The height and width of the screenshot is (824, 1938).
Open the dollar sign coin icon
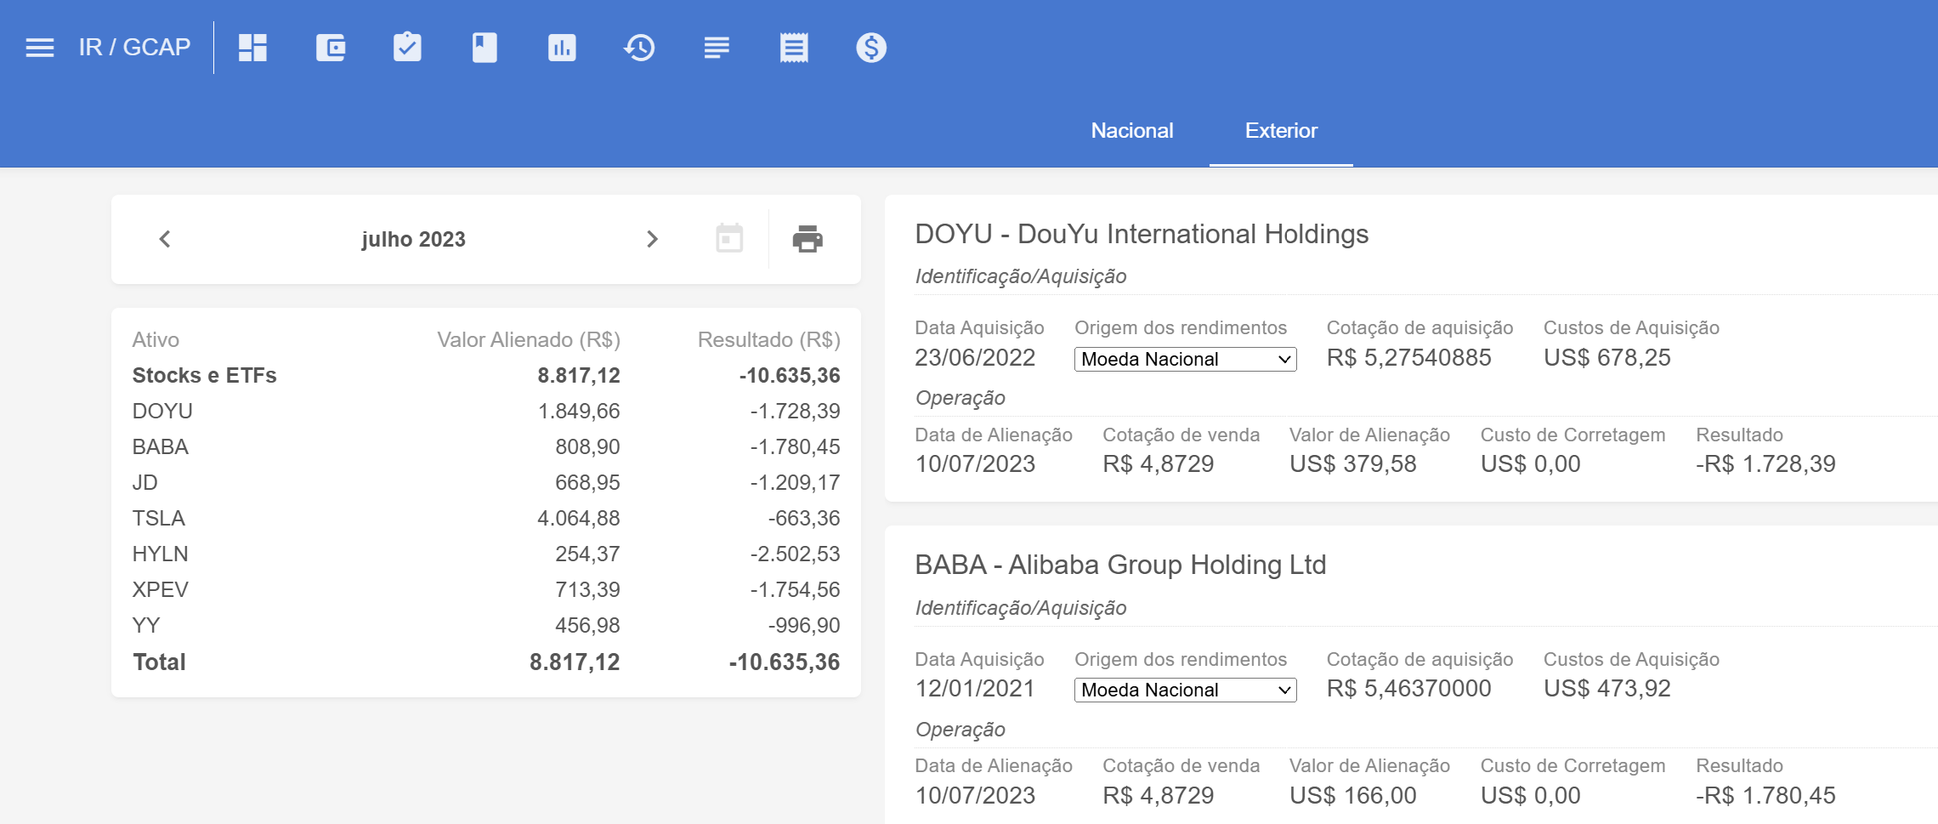871,48
